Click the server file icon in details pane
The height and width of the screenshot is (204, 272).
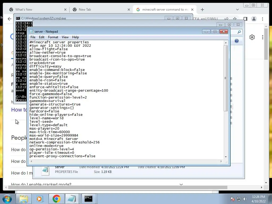[45, 171]
